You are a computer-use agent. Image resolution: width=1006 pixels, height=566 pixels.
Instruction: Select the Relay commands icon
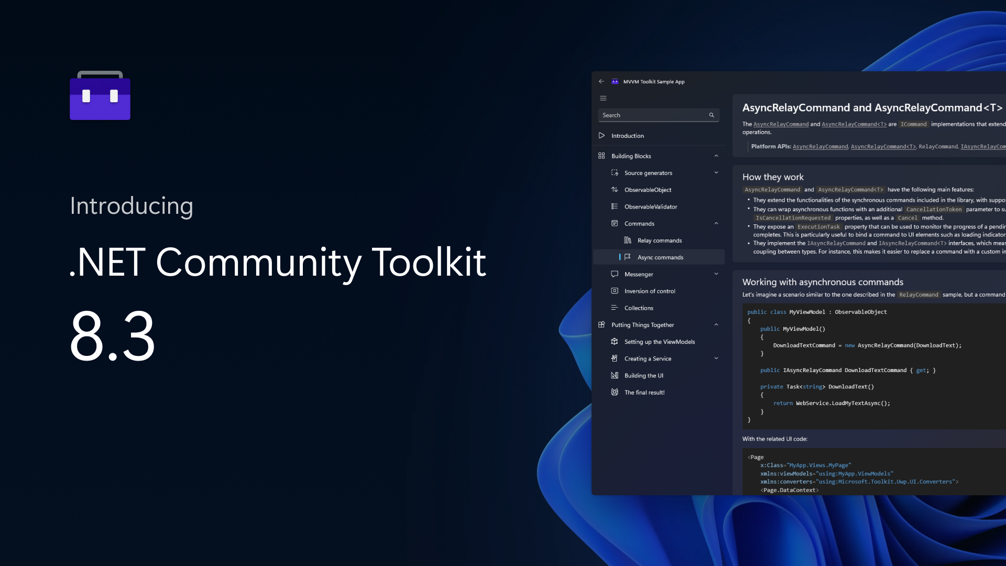click(x=628, y=240)
